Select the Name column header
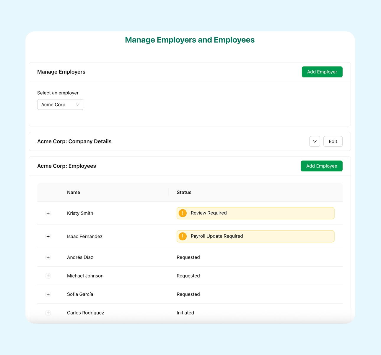 74,192
